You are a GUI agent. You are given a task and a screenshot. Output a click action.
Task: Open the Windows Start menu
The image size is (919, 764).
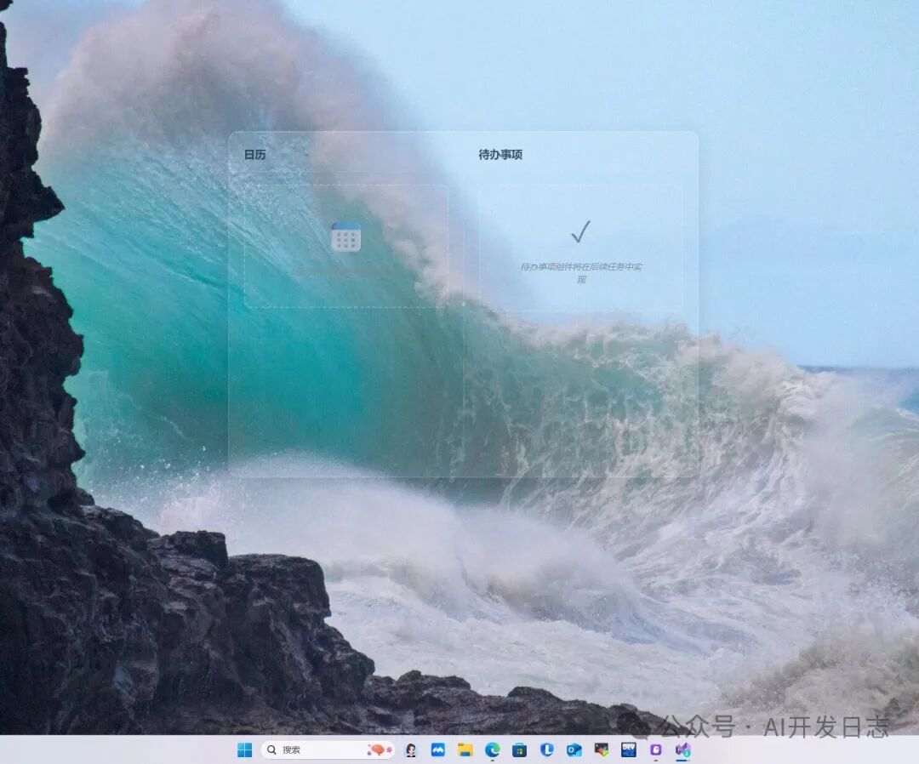click(244, 750)
